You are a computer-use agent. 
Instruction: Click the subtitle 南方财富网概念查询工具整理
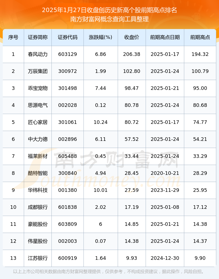(x=109, y=19)
